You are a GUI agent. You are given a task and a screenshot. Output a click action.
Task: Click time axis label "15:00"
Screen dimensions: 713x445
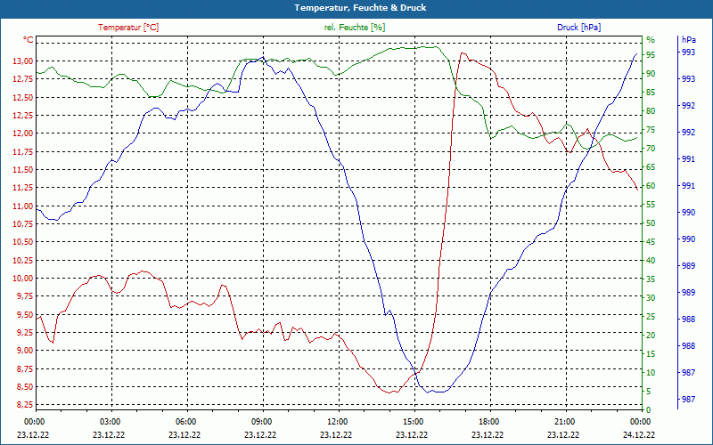[413, 421]
